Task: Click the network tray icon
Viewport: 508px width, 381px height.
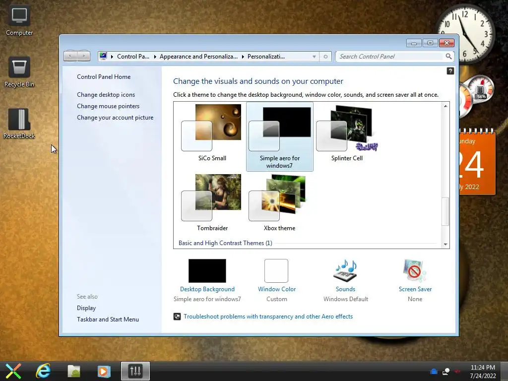Action: (x=446, y=371)
